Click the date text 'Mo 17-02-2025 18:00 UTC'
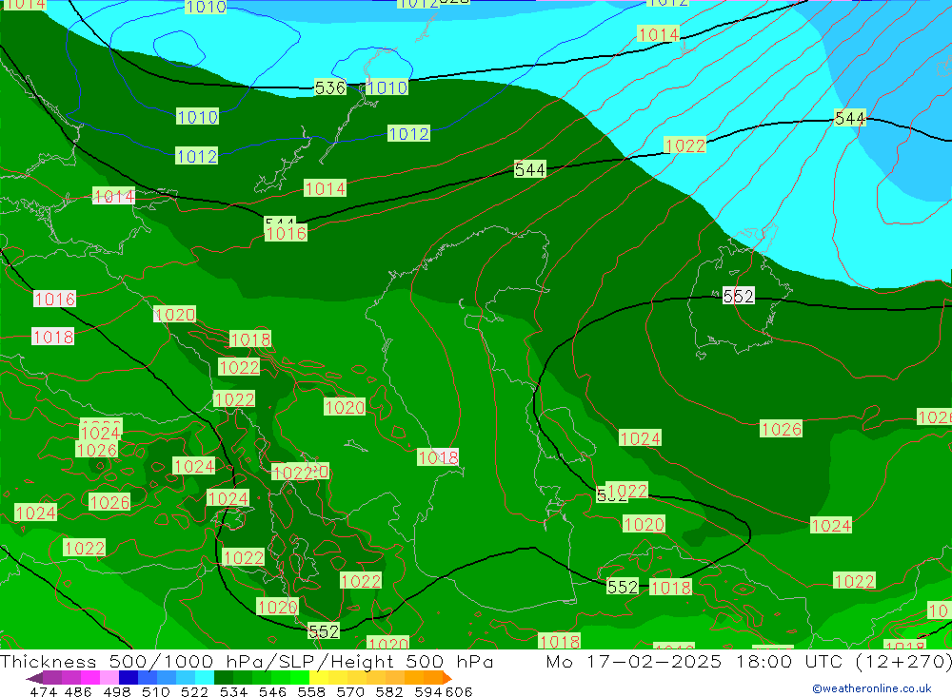 (697, 661)
